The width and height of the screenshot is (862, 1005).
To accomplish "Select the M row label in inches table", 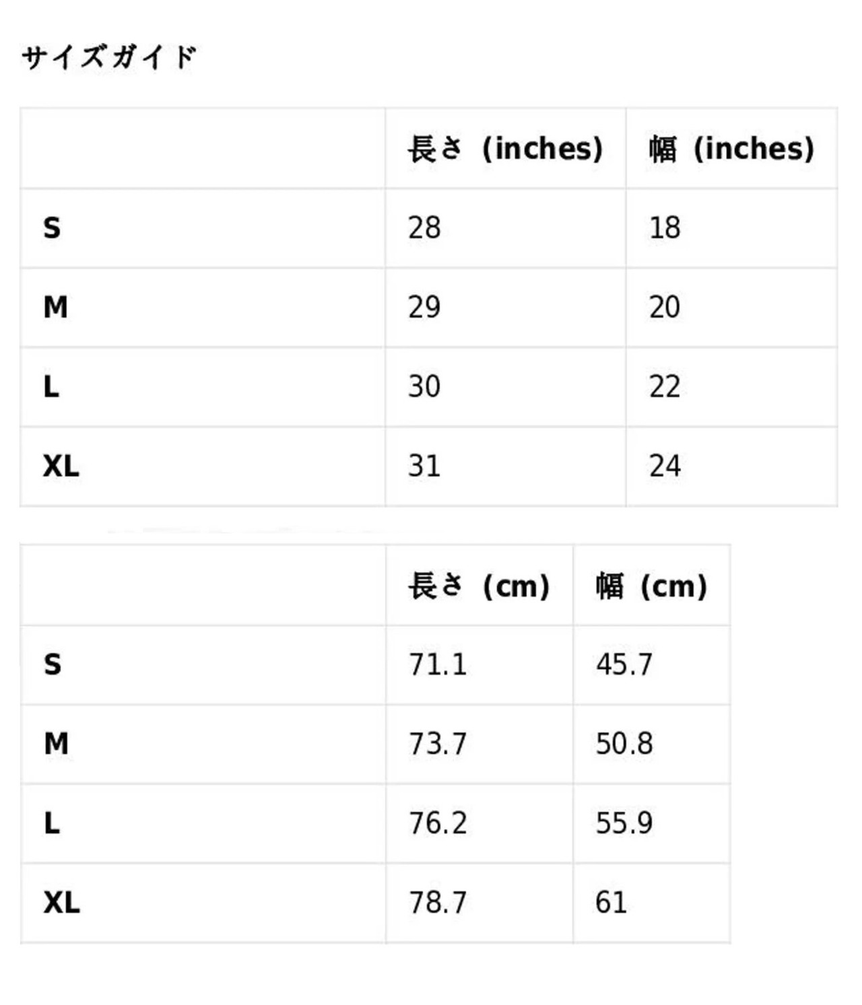I will coord(55,308).
